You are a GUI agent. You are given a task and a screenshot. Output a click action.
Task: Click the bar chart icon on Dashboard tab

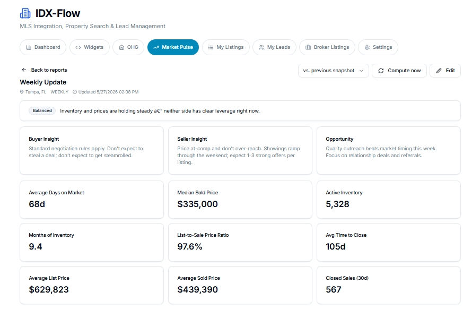point(29,47)
